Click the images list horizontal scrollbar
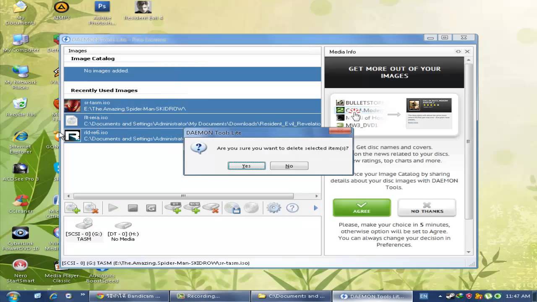 point(183,196)
